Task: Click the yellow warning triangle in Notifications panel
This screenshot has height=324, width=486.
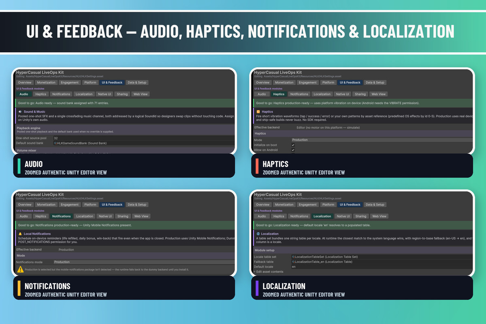Action: (x=20, y=269)
